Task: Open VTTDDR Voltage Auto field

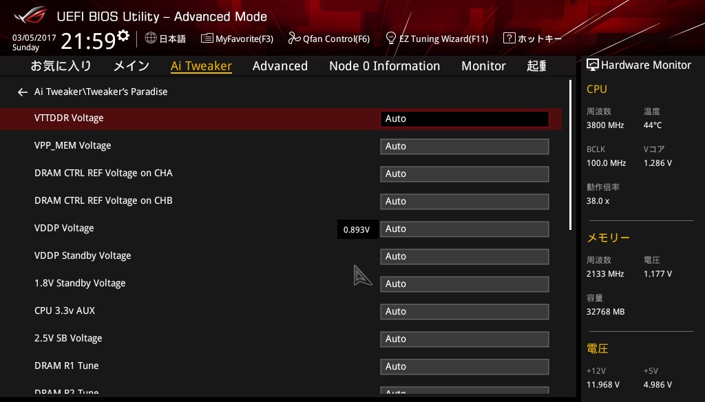Action: [x=464, y=118]
